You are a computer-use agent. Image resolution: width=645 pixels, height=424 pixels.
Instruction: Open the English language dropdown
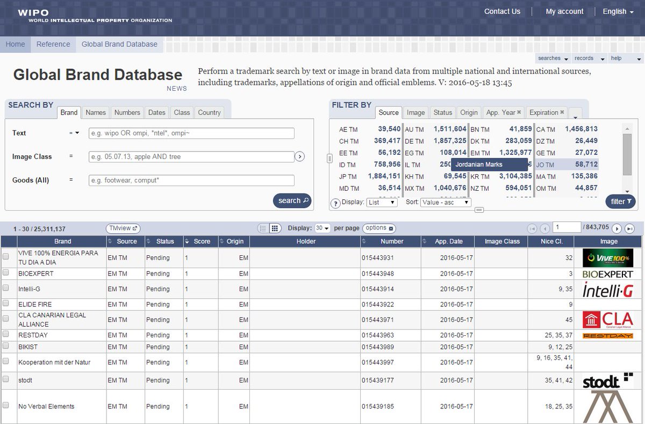tap(618, 11)
